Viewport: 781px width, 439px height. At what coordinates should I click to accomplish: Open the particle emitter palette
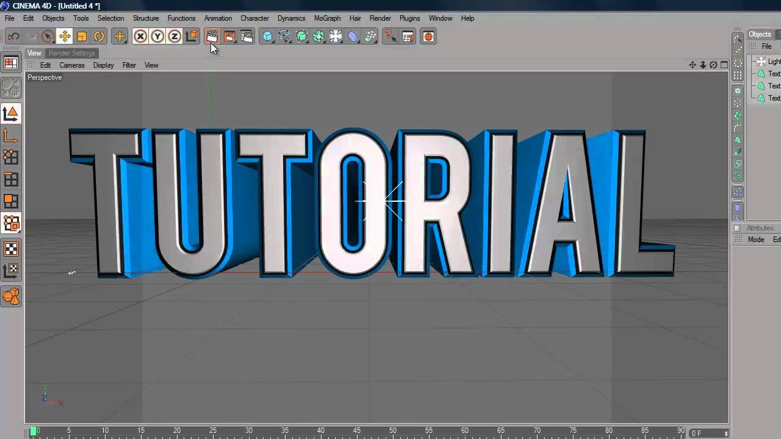[x=370, y=37]
